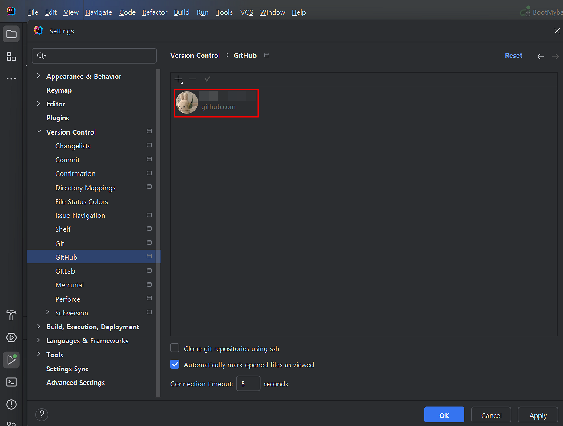
Task: Open the Services tool window icon
Action: tap(11, 337)
